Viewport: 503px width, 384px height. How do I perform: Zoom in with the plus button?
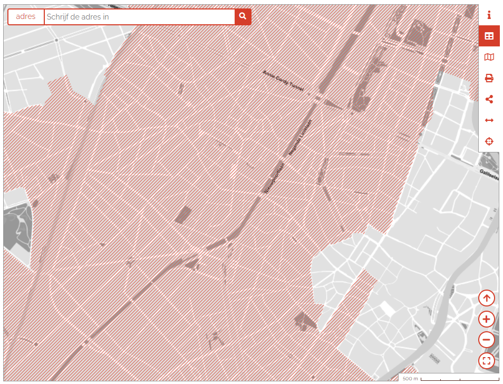(x=486, y=319)
